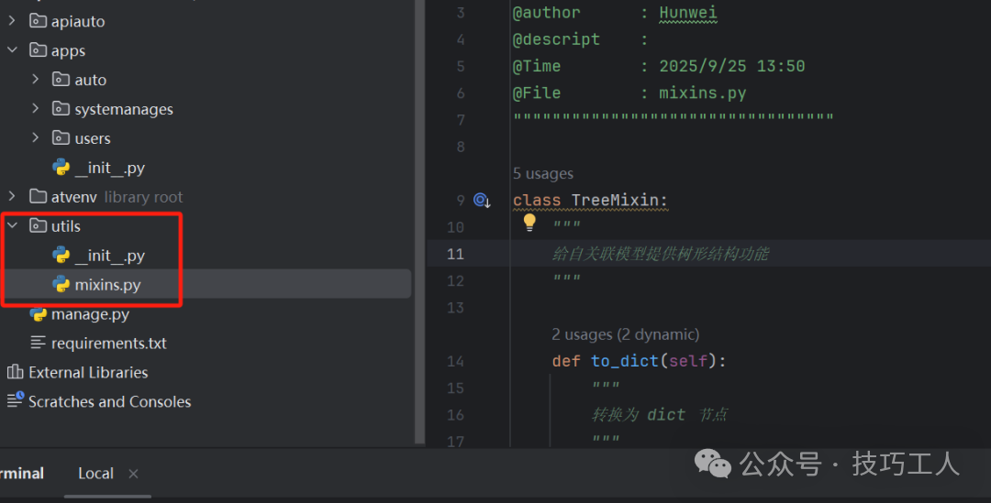This screenshot has width=991, height=503.
Task: Click the users package folder icon
Action: coord(61,137)
